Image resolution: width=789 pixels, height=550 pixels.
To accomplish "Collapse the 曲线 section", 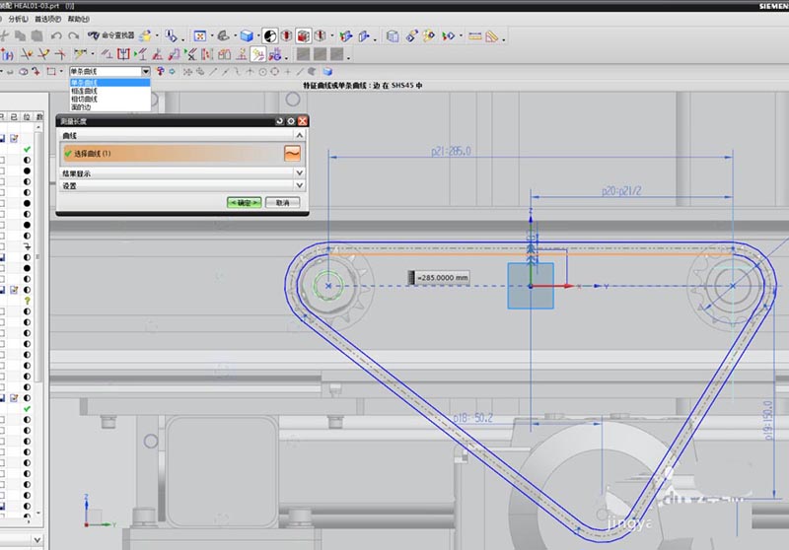I will tap(300, 135).
